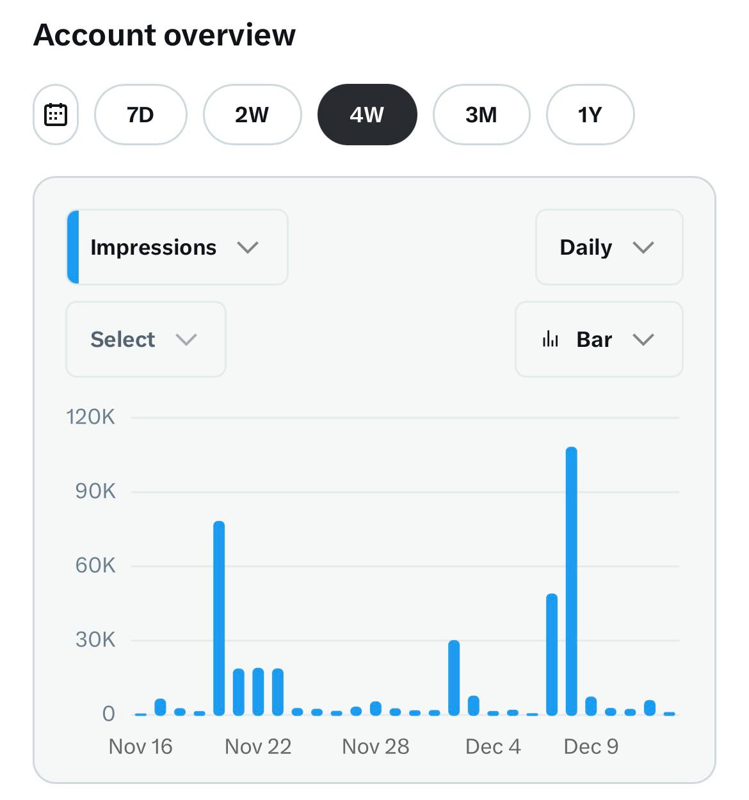
Task: Select the 4W time range pill
Action: [367, 115]
